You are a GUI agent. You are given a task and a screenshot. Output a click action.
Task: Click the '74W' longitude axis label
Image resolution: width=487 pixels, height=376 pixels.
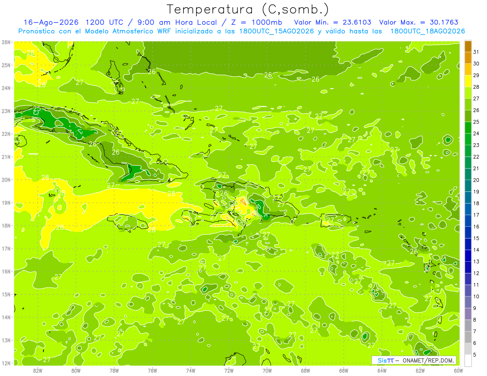coord(191,370)
